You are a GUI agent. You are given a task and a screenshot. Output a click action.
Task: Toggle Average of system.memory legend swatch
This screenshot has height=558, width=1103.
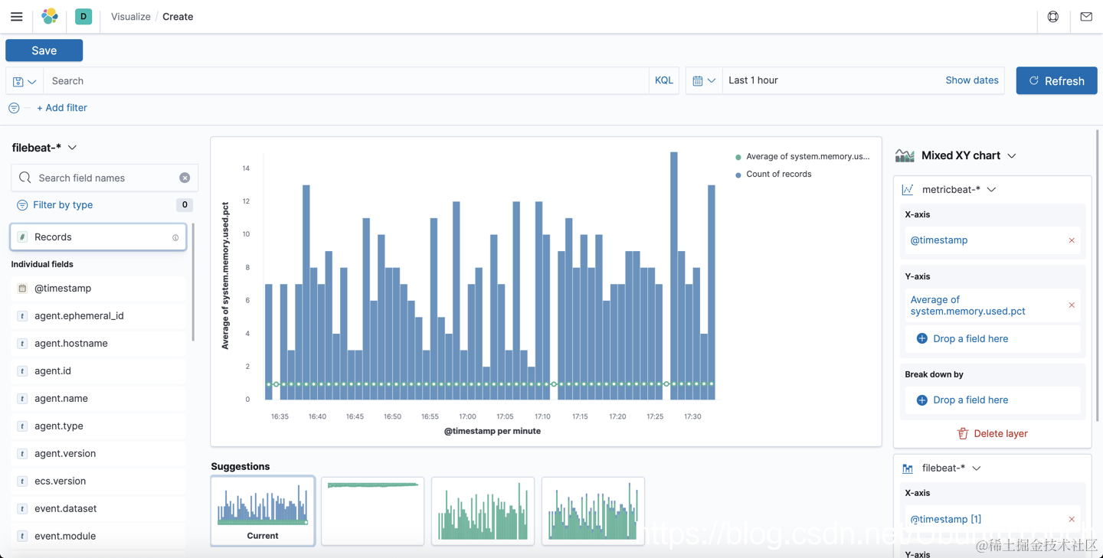coord(738,157)
